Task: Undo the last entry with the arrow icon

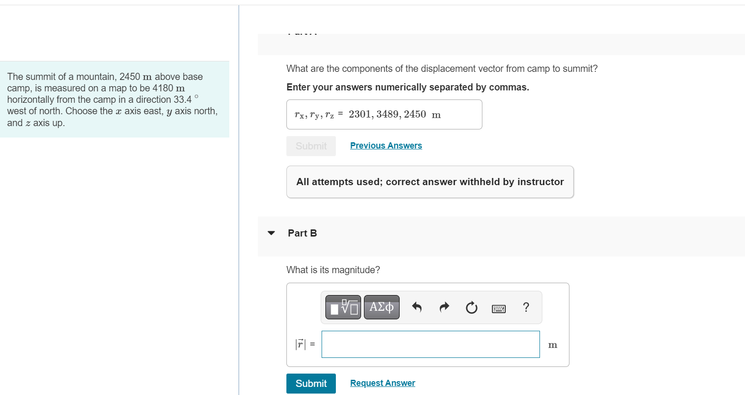Action: [417, 307]
